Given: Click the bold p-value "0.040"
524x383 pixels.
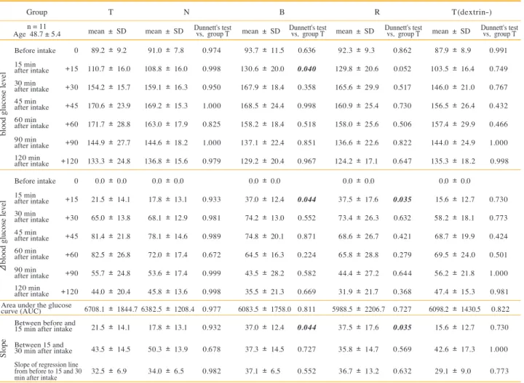Looking at the screenshot, I should (306, 69).
